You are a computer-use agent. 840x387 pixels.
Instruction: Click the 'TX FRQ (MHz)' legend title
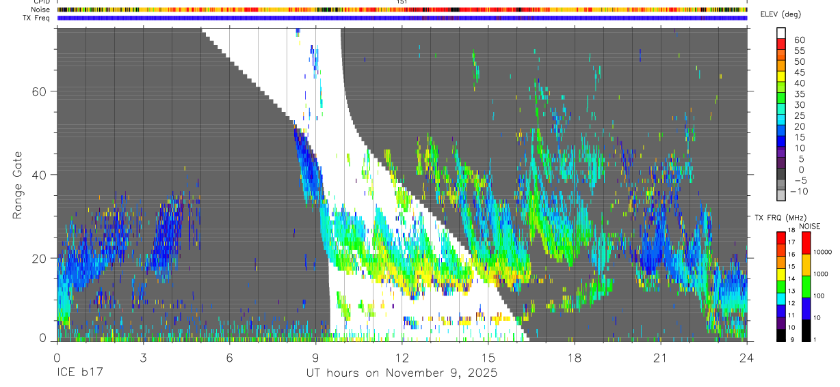[780, 217]
